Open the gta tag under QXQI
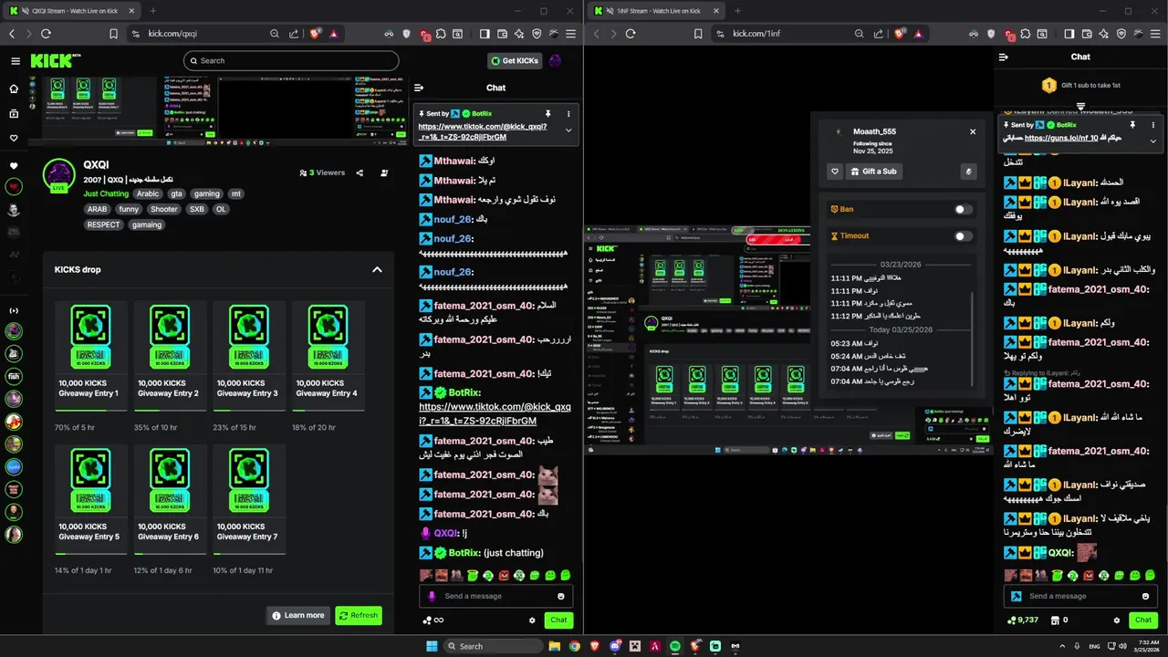 coord(176,194)
